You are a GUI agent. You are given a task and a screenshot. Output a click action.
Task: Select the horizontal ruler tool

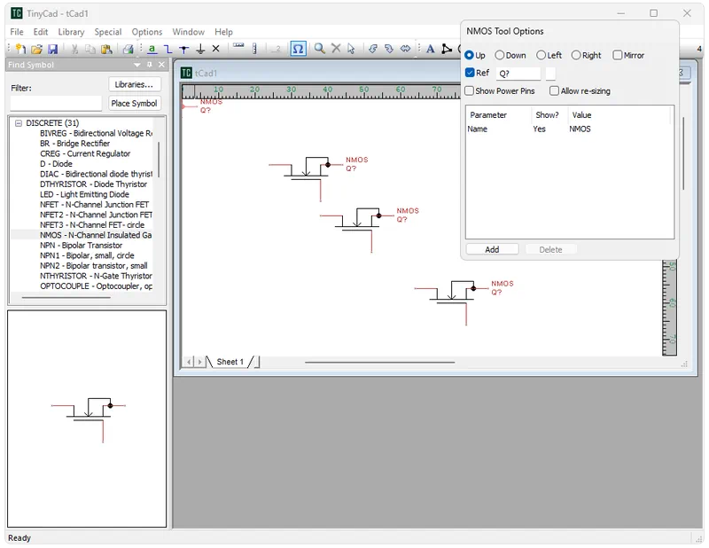click(238, 47)
